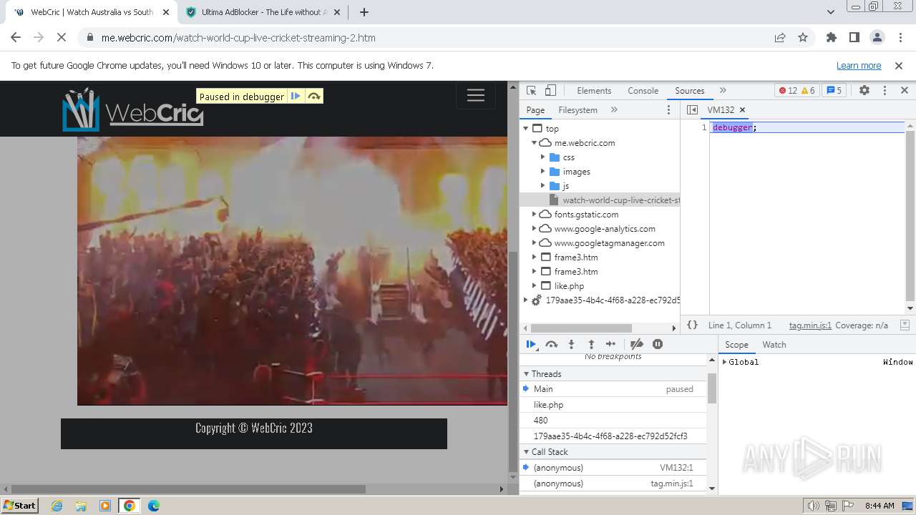Select the anonymous VM132:1 call frame
The image size is (916, 515).
point(613,468)
